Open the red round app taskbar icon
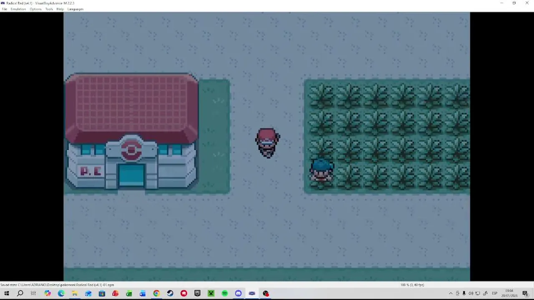The height and width of the screenshot is (300, 534). point(184,294)
